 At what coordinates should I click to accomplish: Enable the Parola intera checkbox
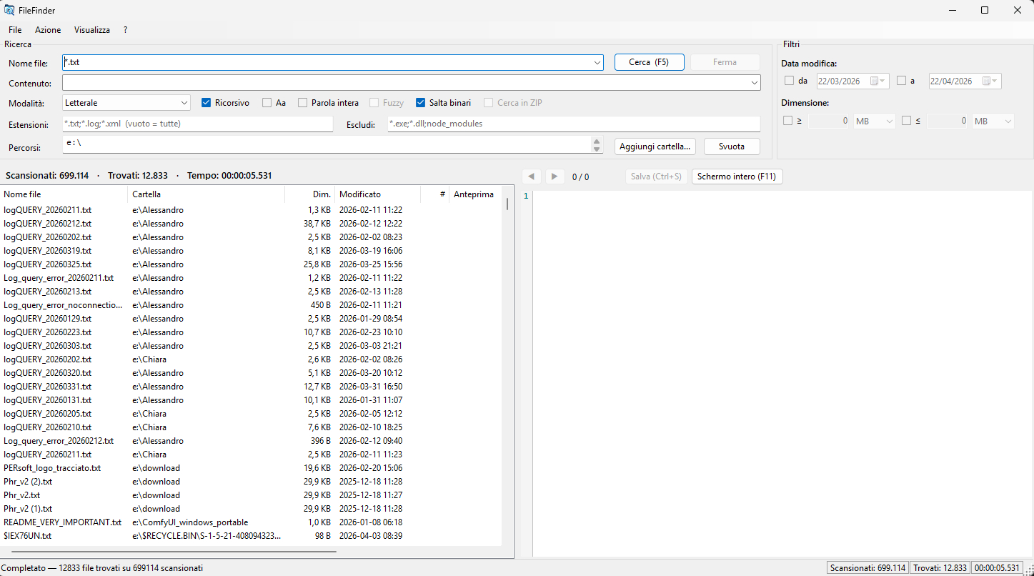tap(301, 102)
